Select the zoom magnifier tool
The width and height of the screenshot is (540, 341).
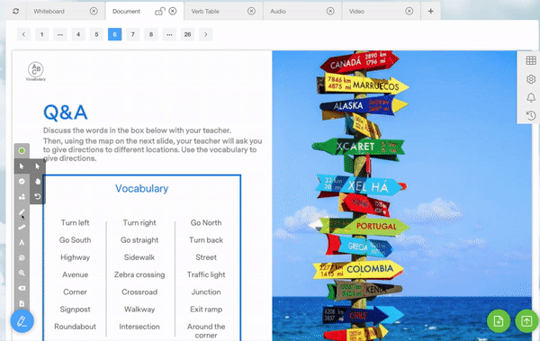coord(22,273)
